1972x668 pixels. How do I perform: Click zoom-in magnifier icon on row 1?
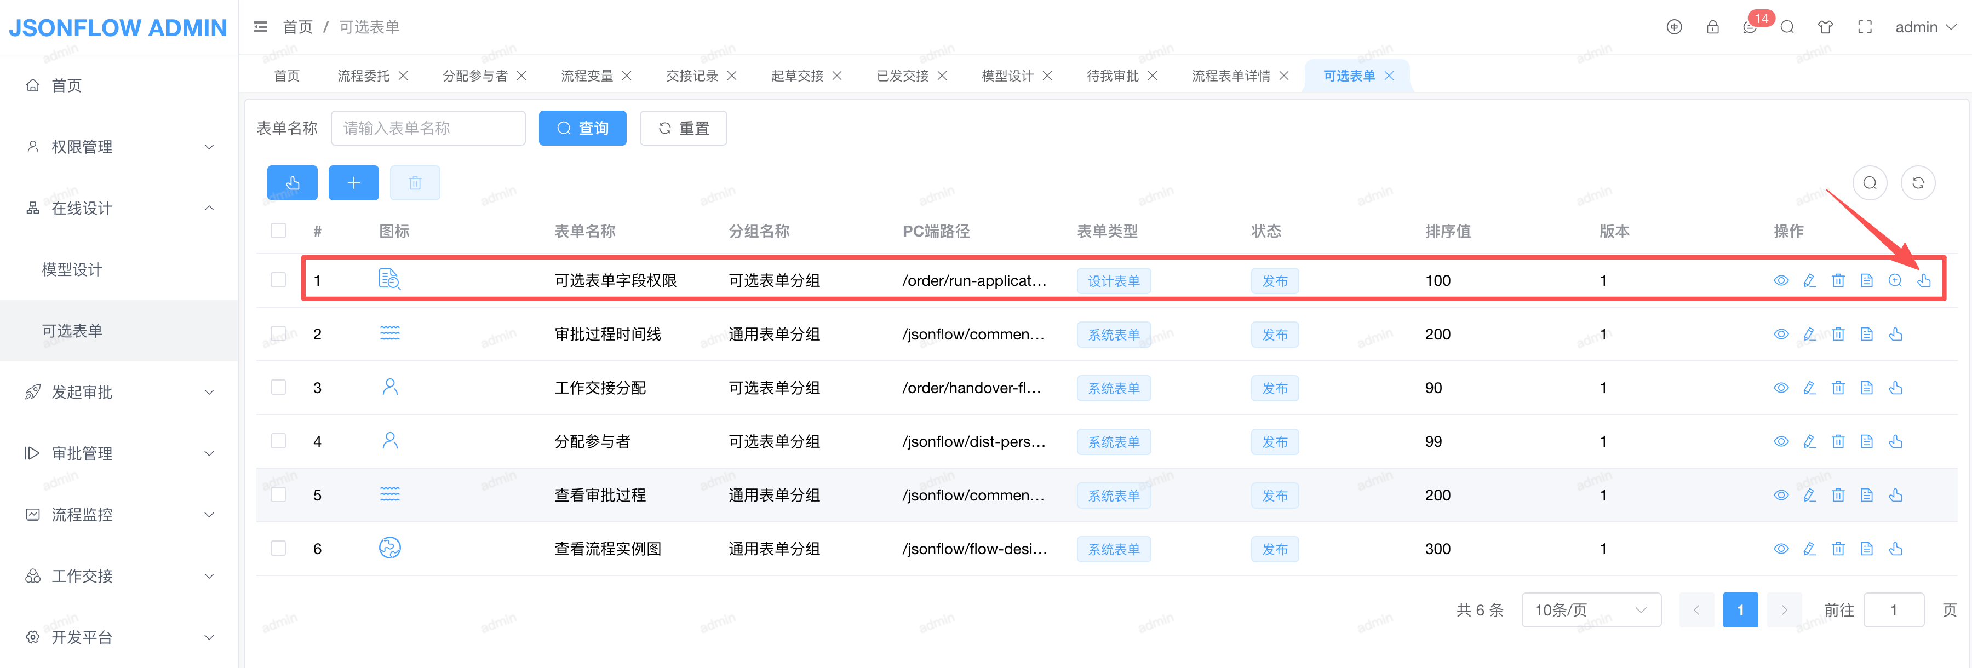tap(1895, 281)
